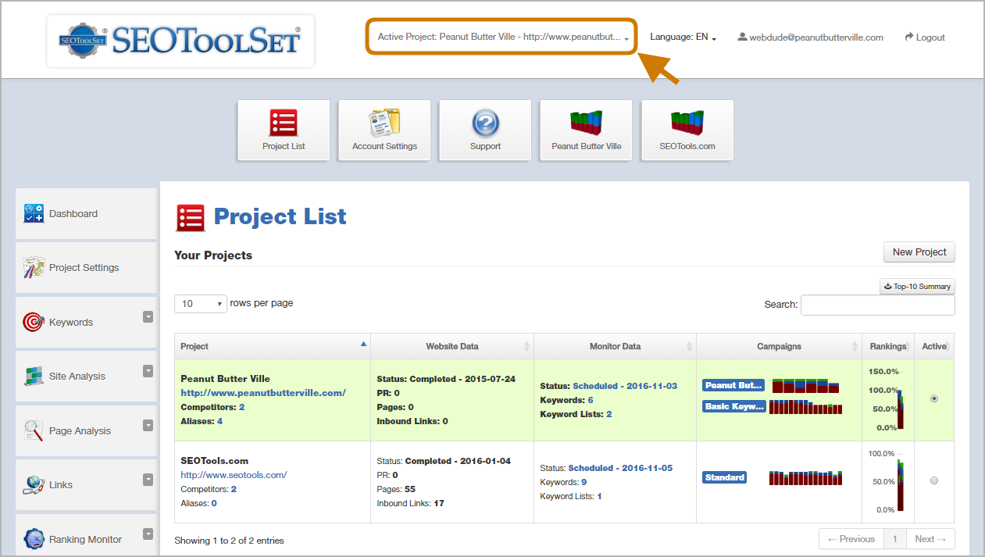This screenshot has height=557, width=985.
Task: Click the Standard campaign label
Action: tap(724, 477)
